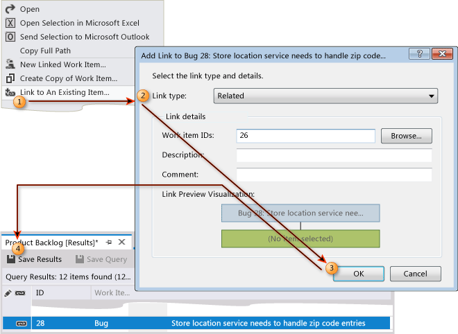This screenshot has height=334, width=458.
Task: Click the Link details group label
Action: pos(186,116)
